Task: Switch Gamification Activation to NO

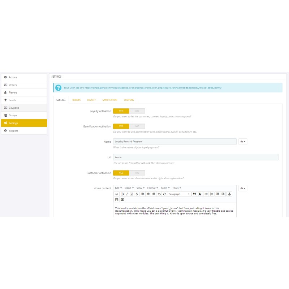Action: click(x=137, y=126)
